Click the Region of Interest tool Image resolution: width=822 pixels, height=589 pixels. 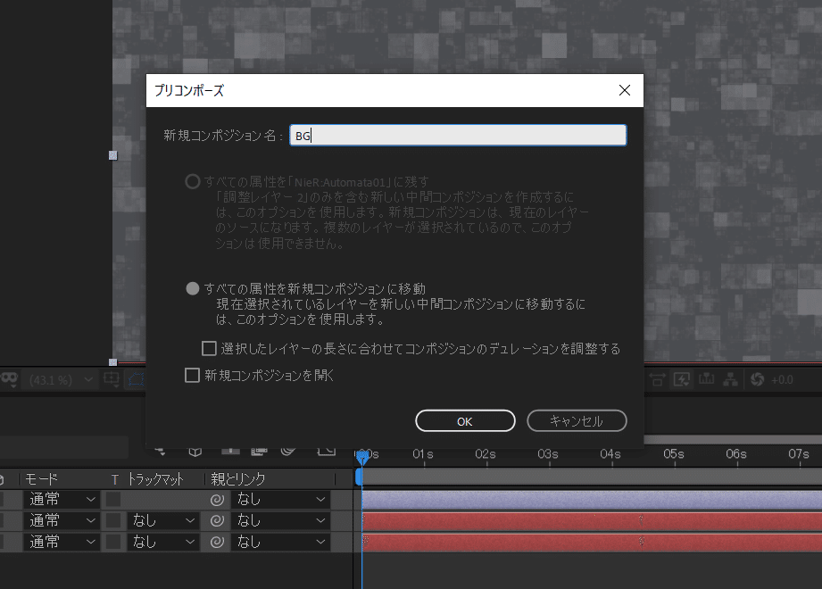(657, 378)
